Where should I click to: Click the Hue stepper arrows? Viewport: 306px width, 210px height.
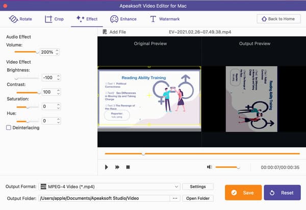(58, 121)
